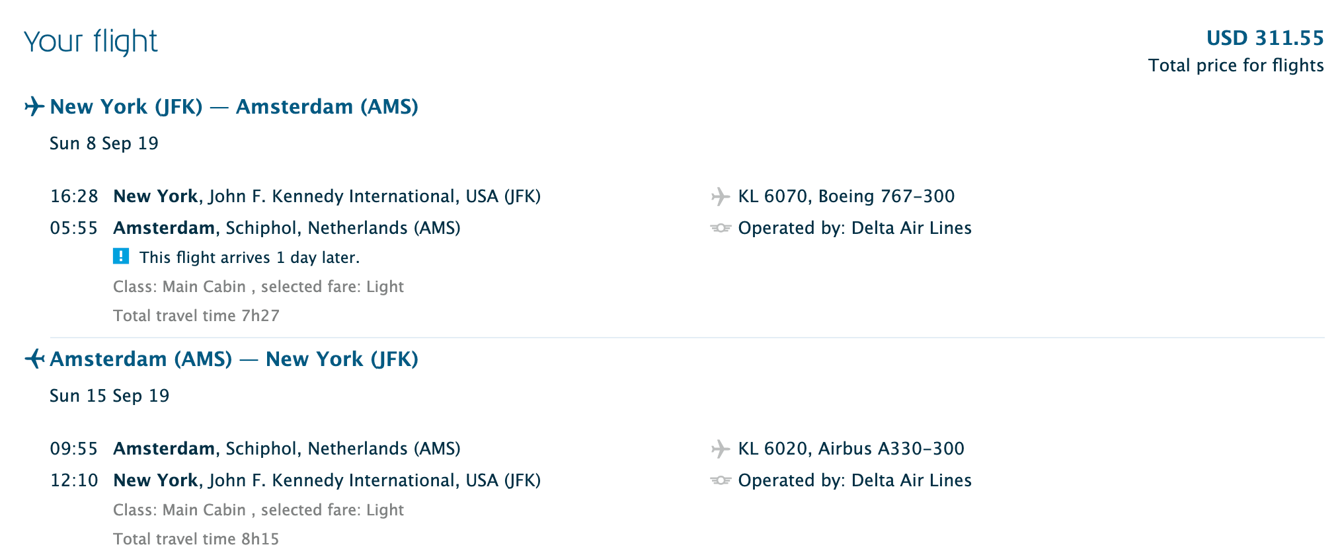Click the operated-by icon on the KL 6070 flight
Image resolution: width=1338 pixels, height=555 pixels.
(720, 228)
